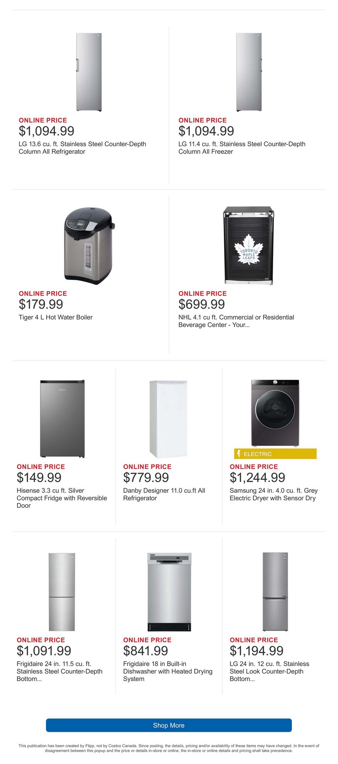Click the $1,244.99 Samsung dryer price
Image resolution: width=338 pixels, height=764 pixels.
pyautogui.click(x=257, y=477)
